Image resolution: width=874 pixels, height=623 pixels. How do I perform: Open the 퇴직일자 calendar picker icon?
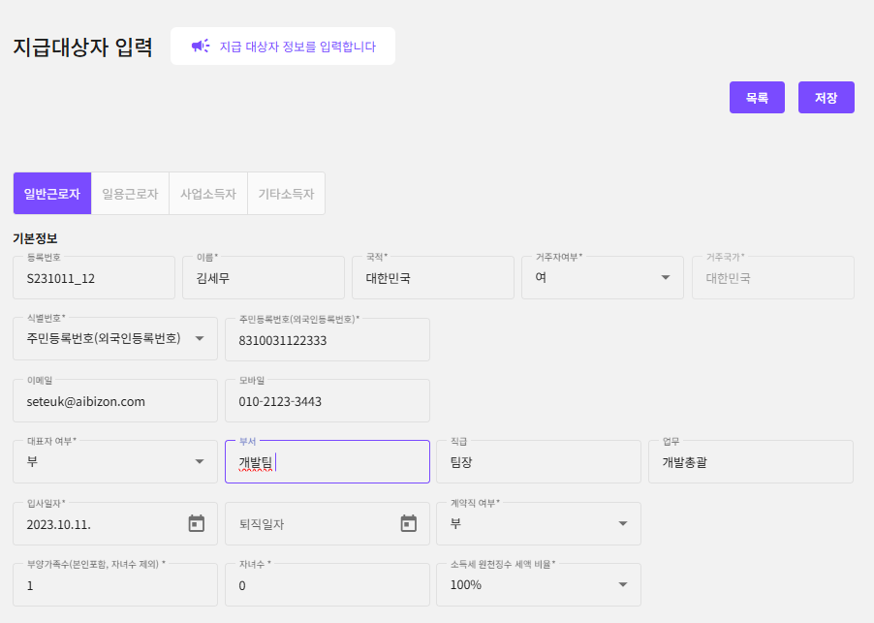tap(408, 523)
